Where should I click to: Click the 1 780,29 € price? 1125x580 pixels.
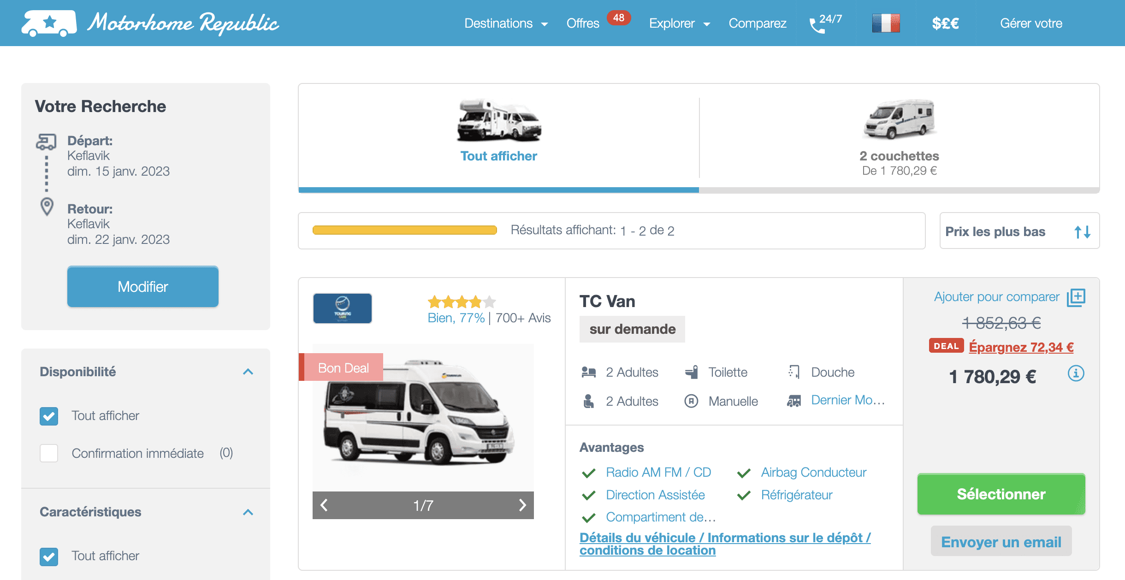click(x=992, y=377)
